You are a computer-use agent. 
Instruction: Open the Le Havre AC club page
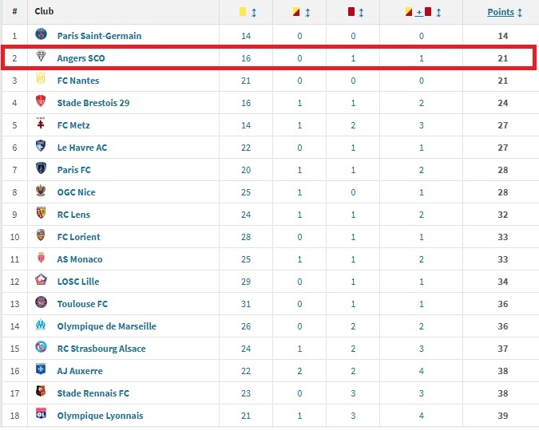click(81, 148)
